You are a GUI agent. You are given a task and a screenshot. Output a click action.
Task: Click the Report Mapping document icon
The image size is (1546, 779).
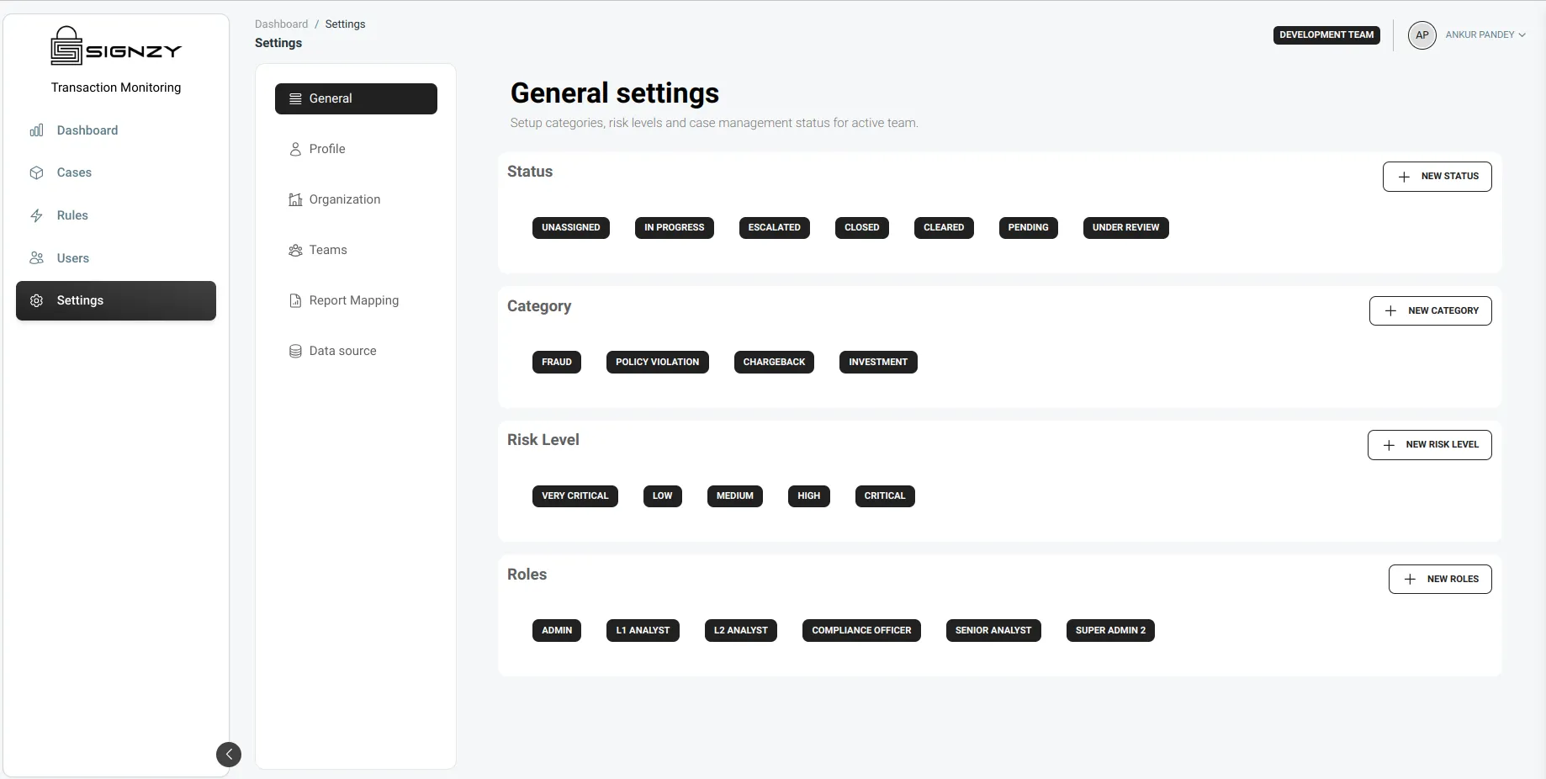pyautogui.click(x=295, y=300)
